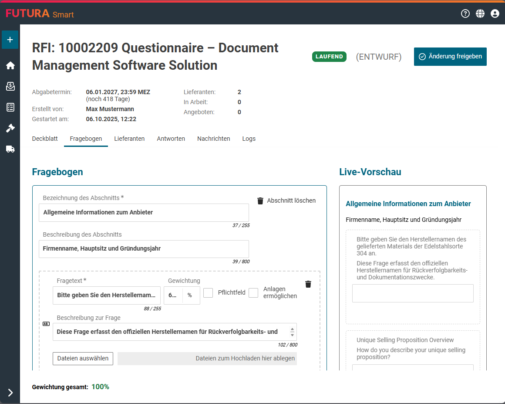Focus the Gewichtung percentage field
Viewport: 505px width, 404px height.
(x=173, y=295)
